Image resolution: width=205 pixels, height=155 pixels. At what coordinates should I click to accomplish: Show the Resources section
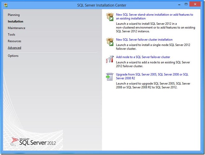click(14, 41)
